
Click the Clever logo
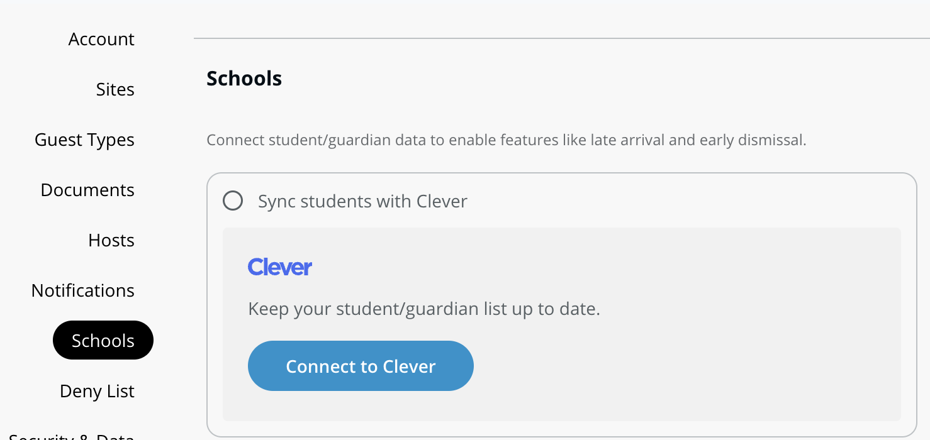point(279,267)
